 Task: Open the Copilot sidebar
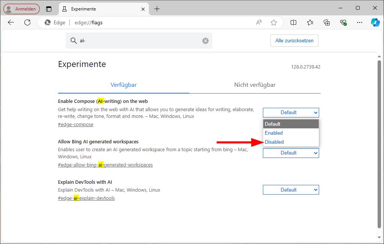point(375,22)
